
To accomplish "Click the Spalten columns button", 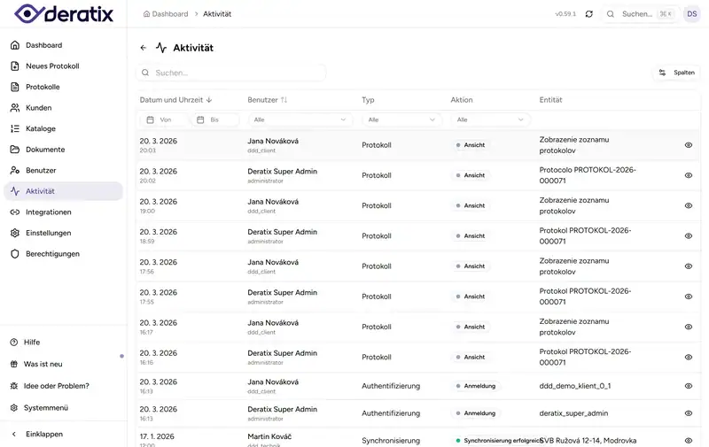I will (x=676, y=73).
